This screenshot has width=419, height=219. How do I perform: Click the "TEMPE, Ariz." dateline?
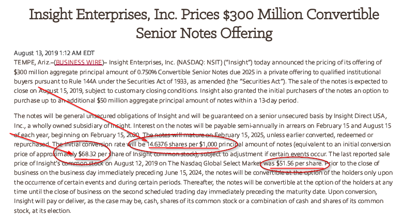coord(32,62)
